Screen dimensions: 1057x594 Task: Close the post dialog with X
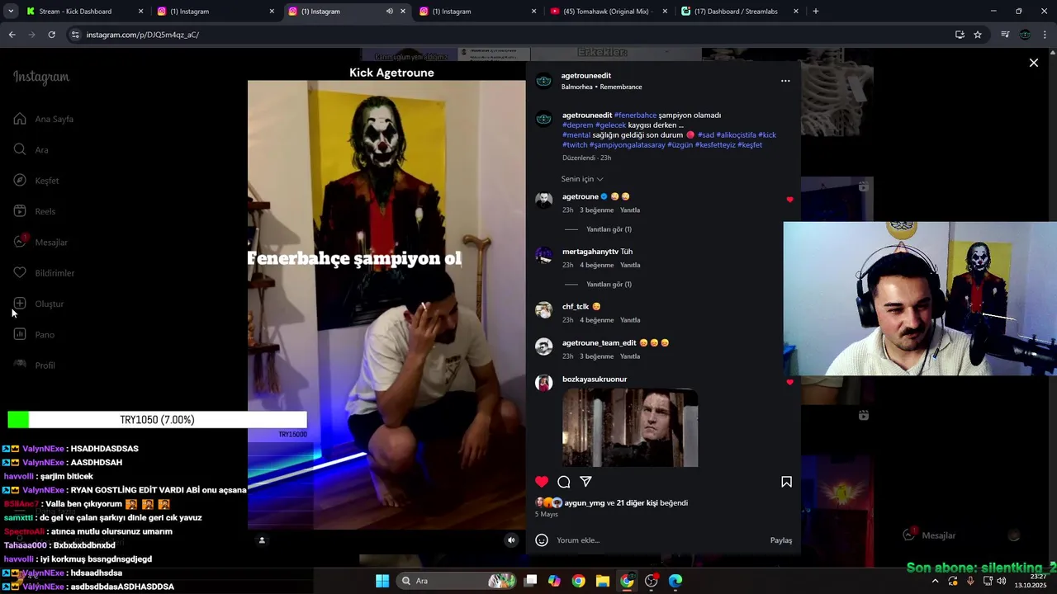1033,63
